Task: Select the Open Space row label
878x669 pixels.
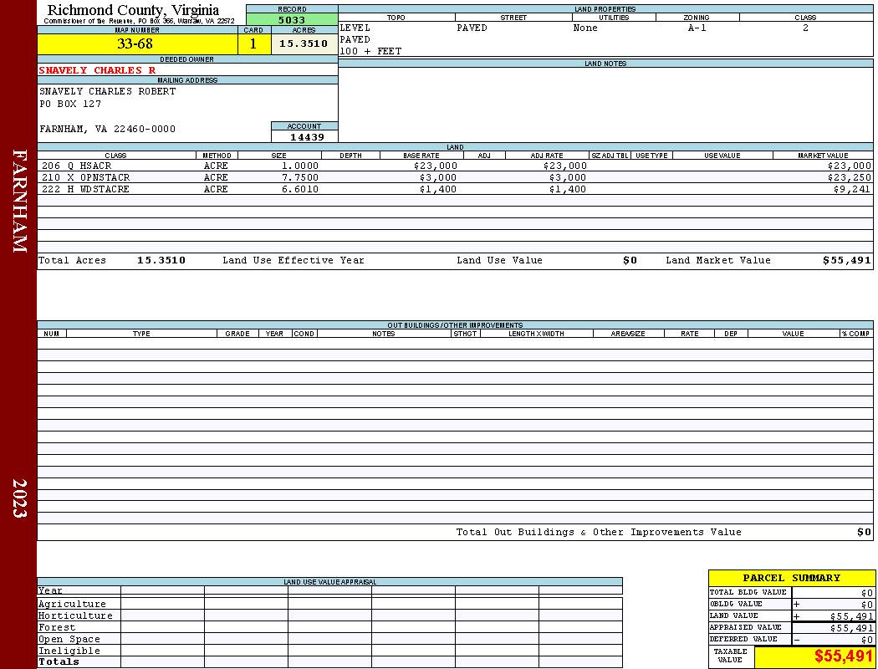Action: click(x=69, y=640)
